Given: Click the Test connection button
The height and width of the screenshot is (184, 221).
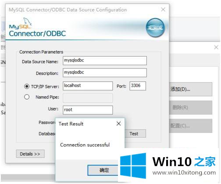Looking at the screenshot, I should pyautogui.click(x=135, y=134).
